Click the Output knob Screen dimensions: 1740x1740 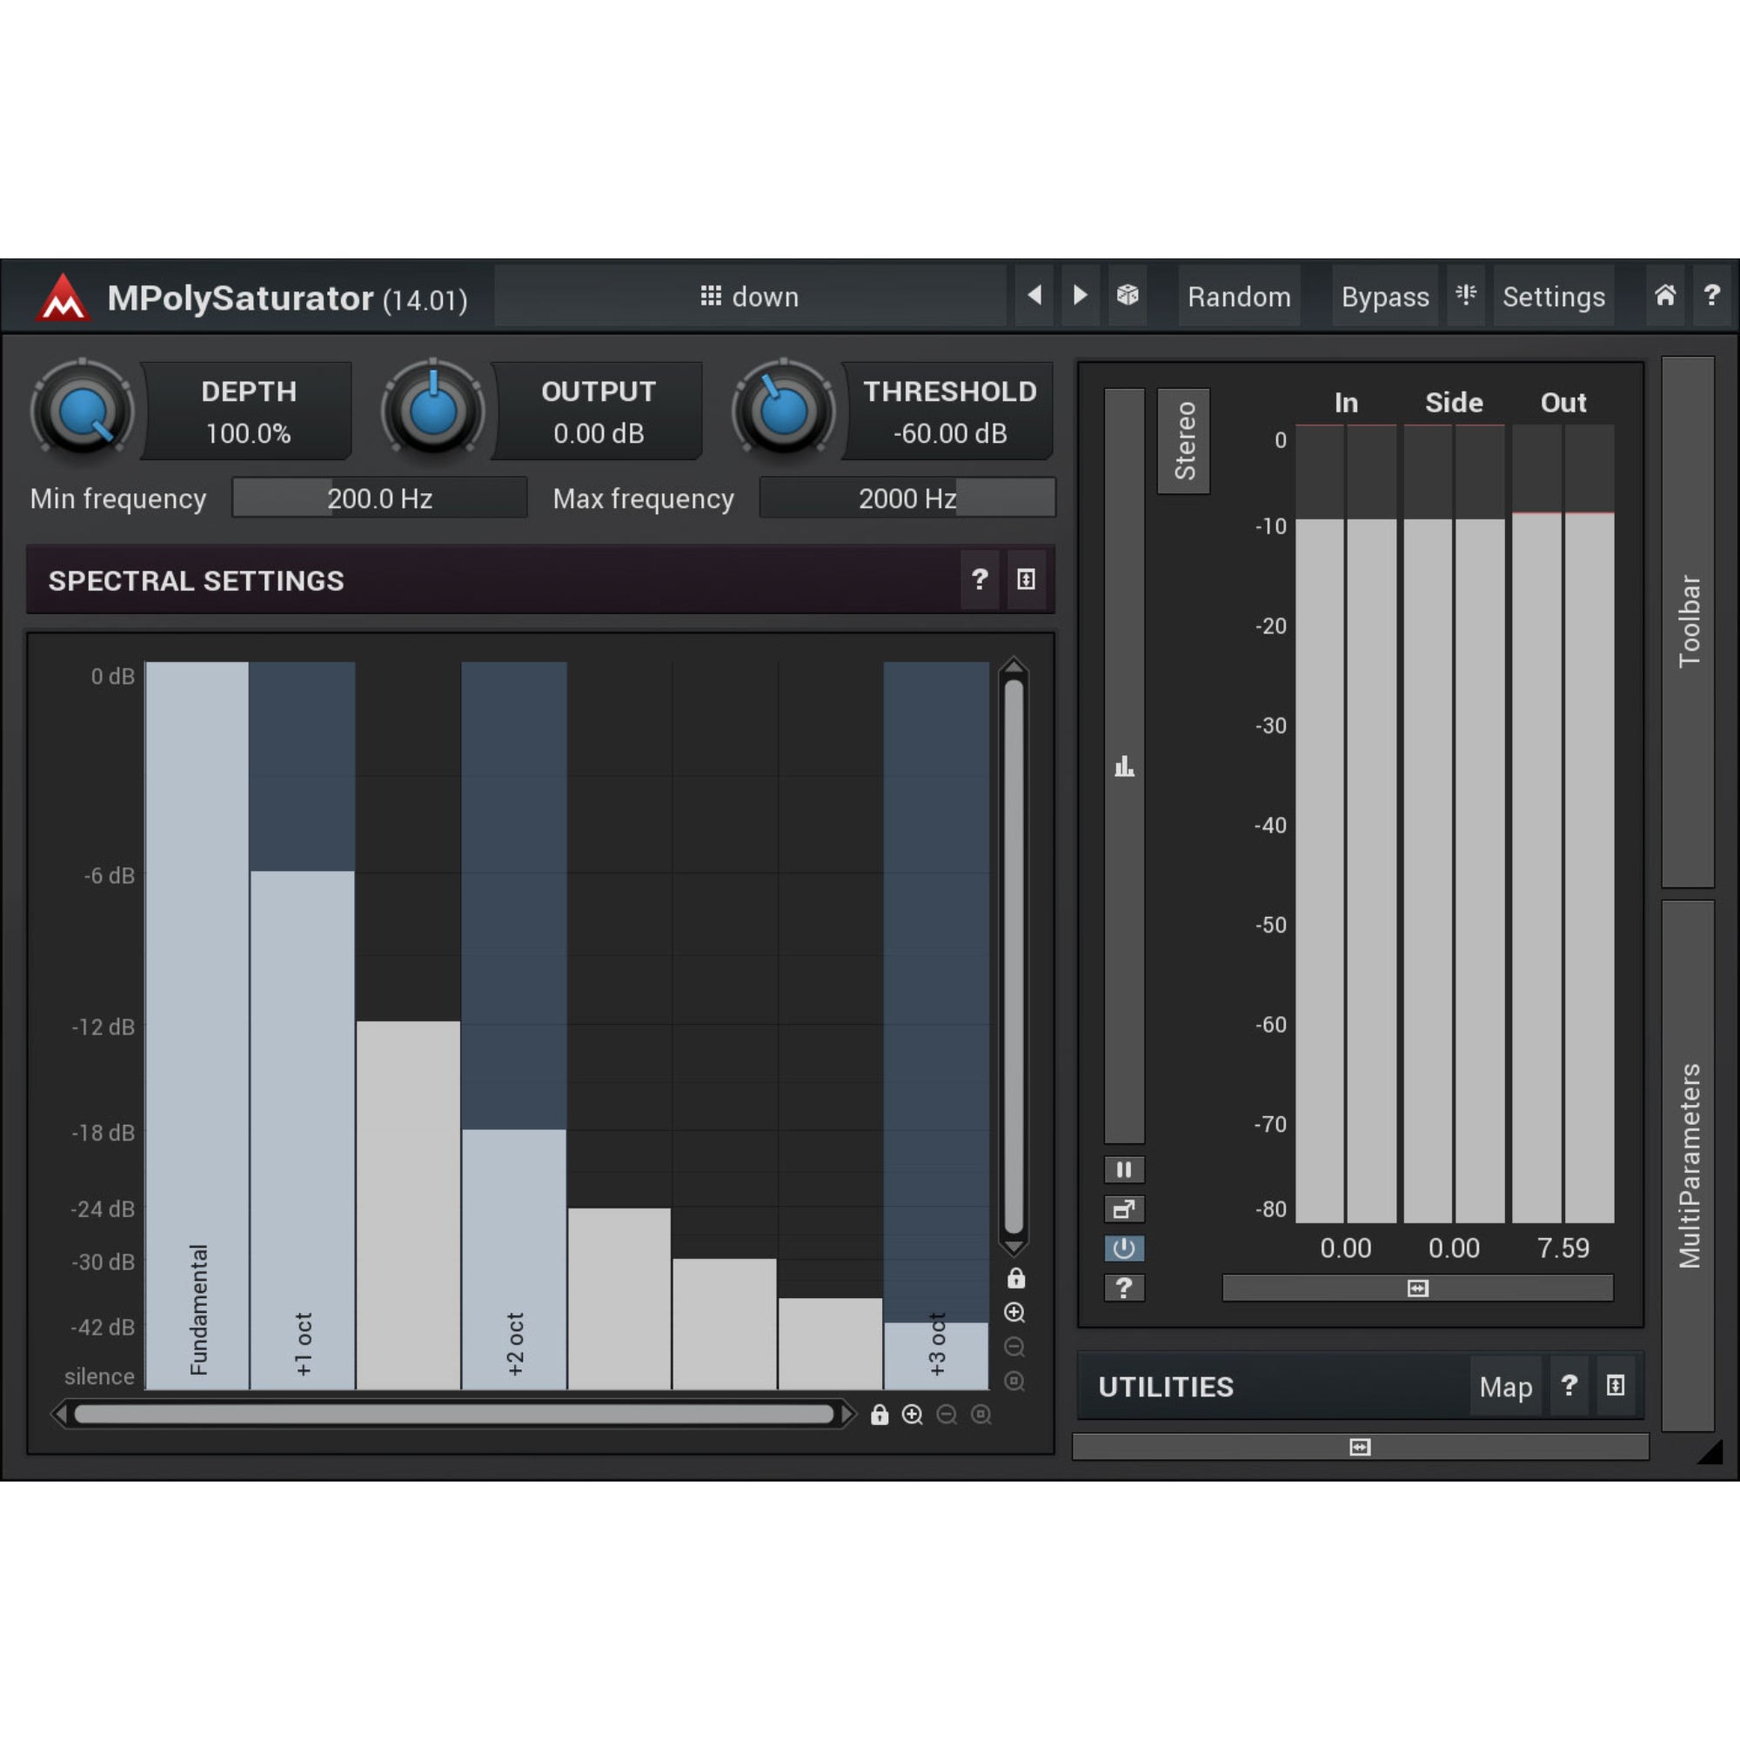pyautogui.click(x=433, y=412)
